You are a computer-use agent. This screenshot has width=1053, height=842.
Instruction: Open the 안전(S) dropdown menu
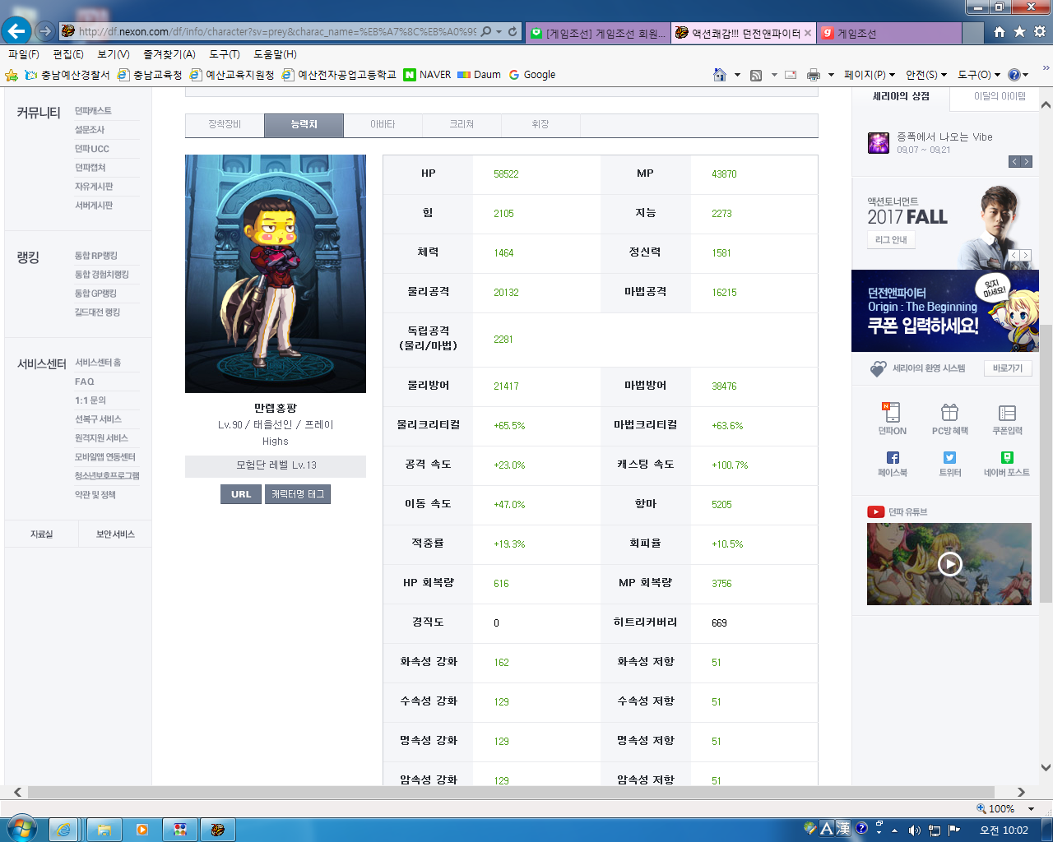[x=926, y=75]
